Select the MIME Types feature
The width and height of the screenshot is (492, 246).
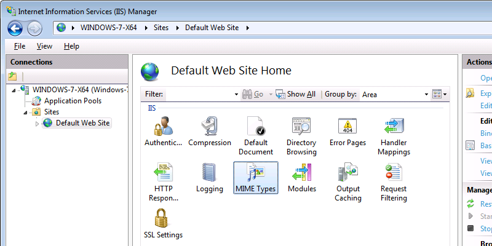click(x=256, y=178)
